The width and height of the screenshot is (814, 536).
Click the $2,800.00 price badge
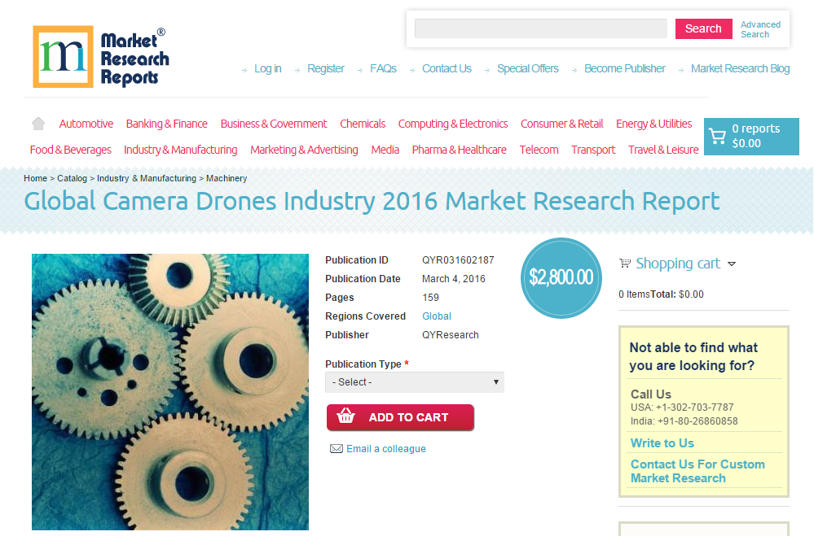[561, 278]
